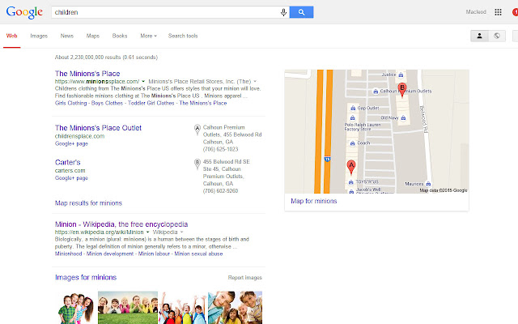Open dropdown arrow next to Wikipedia URL
Screen dimensions: 518x324
point(147,232)
